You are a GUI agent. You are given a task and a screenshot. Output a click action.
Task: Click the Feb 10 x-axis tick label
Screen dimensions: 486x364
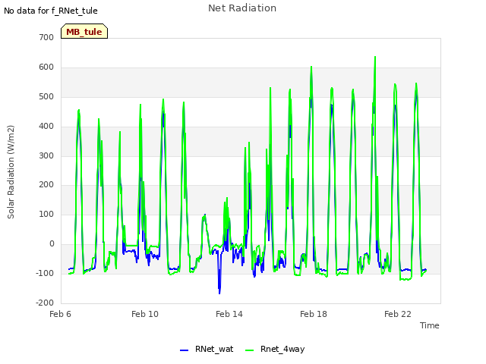[x=145, y=314]
